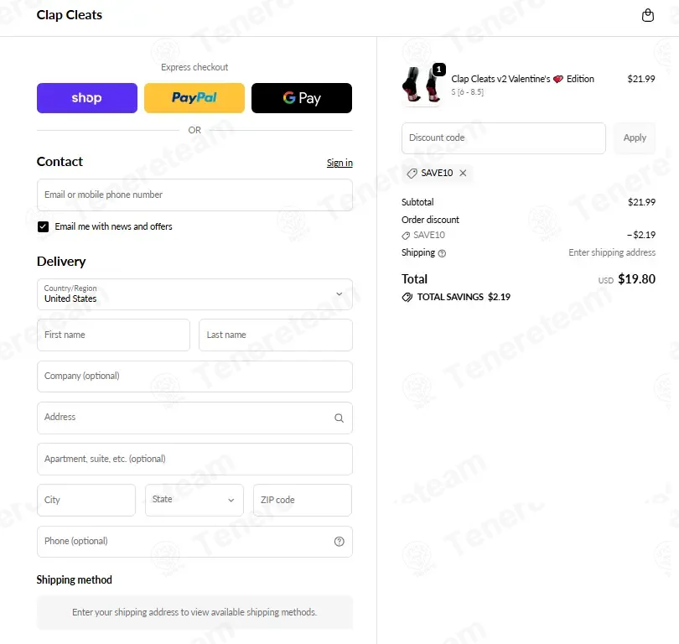Image resolution: width=679 pixels, height=644 pixels.
Task: Go to the Clap Cleats store title
Action: click(70, 15)
